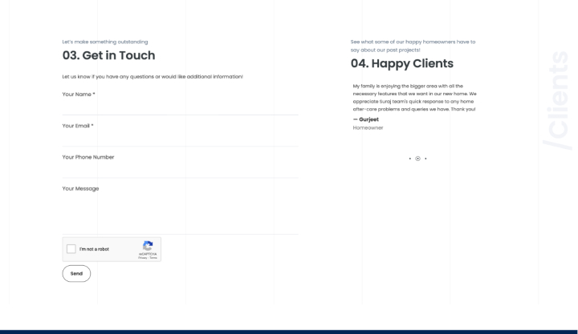The width and height of the screenshot is (578, 334).
Task: Click the Homeowner label under Gurjeet
Action: [368, 127]
